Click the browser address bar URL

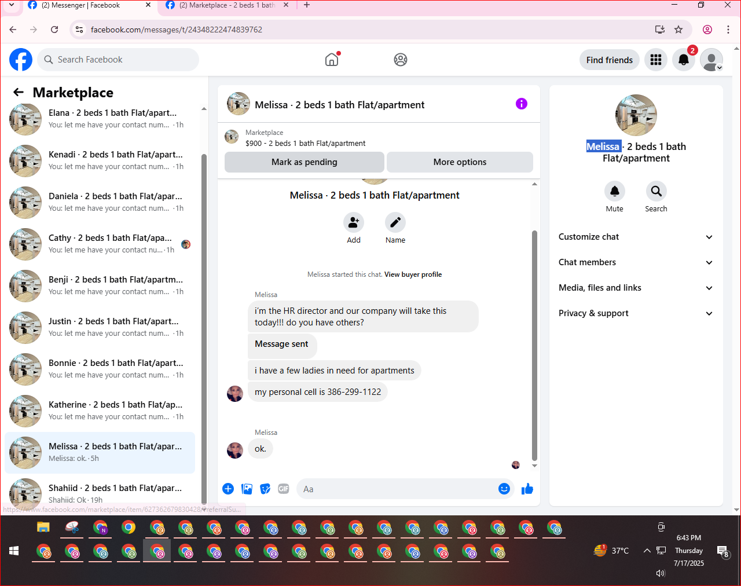177,30
